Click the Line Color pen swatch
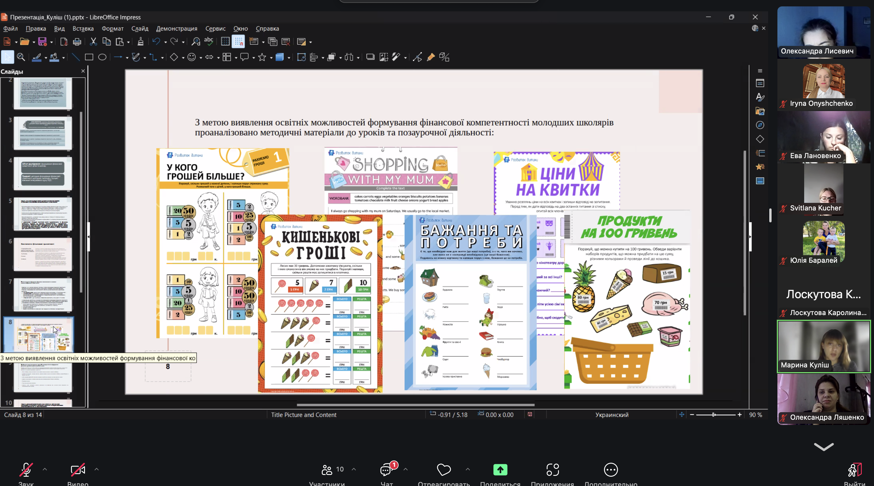 (x=37, y=57)
